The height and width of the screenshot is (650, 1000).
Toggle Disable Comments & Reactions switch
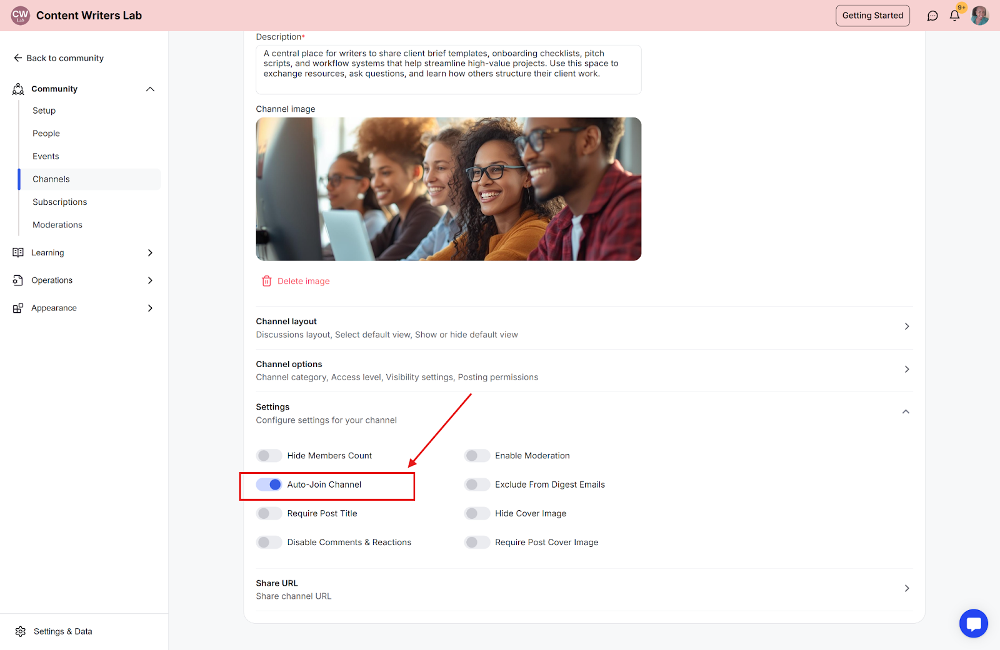coord(269,542)
